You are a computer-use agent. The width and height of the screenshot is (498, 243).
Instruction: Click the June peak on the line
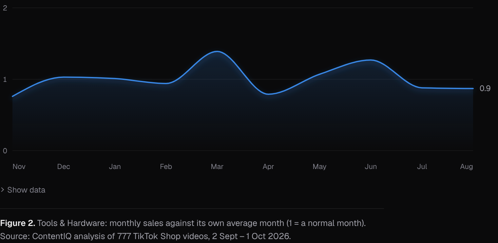pyautogui.click(x=371, y=60)
